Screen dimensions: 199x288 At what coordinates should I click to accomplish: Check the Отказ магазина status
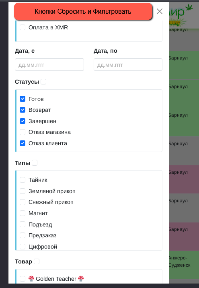click(x=23, y=132)
